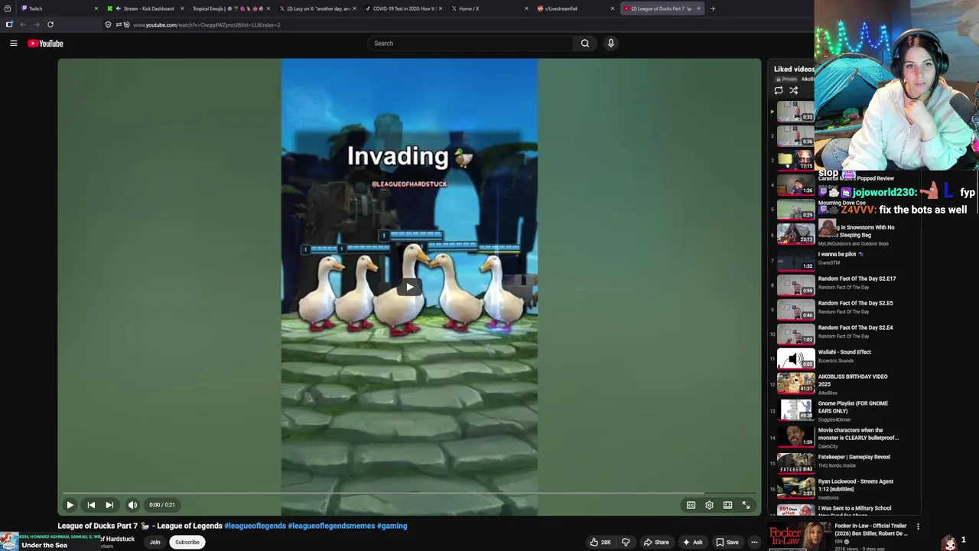Seek along the video progress bar
Image resolution: width=979 pixels, height=551 pixels.
click(x=409, y=494)
